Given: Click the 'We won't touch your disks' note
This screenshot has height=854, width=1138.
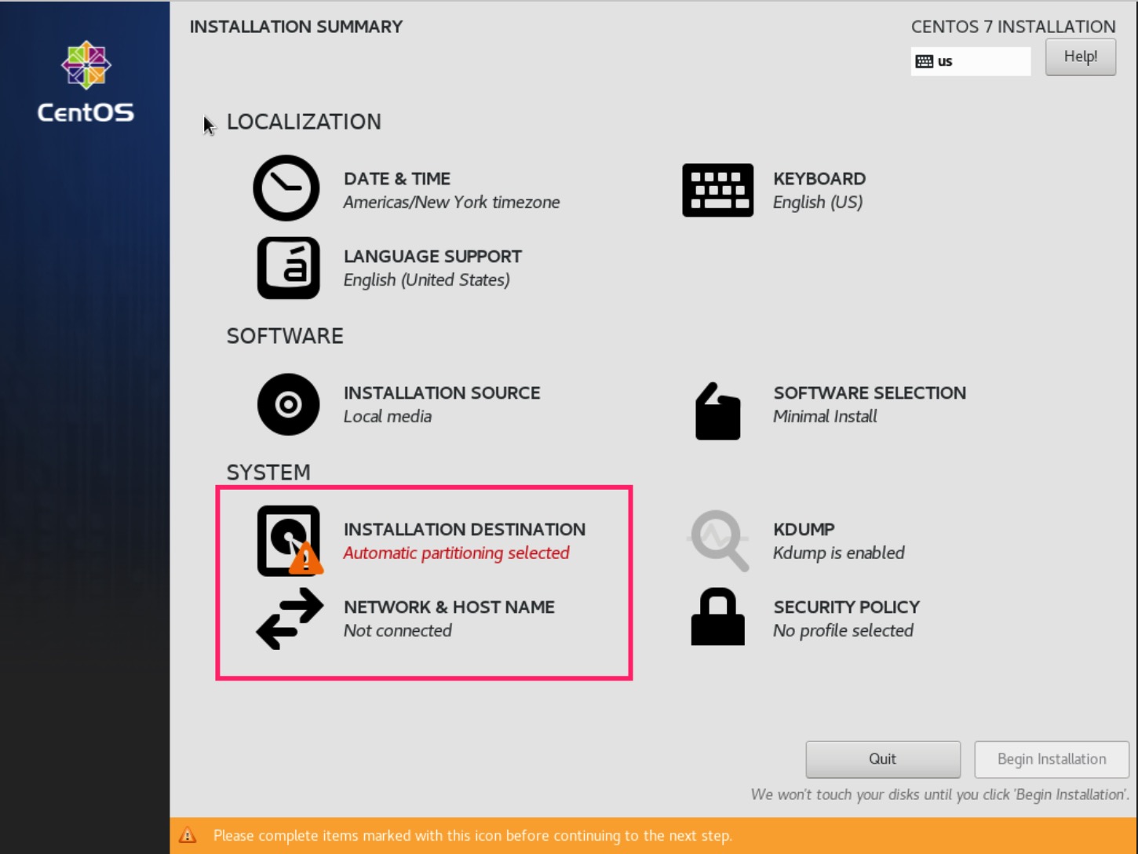Looking at the screenshot, I should click(x=939, y=795).
